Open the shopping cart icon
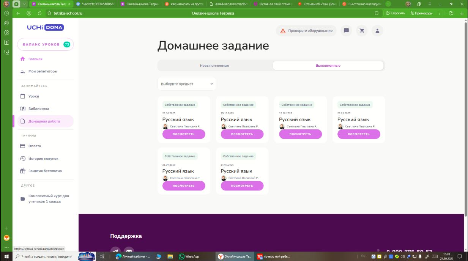The width and height of the screenshot is (468, 261). click(362, 31)
